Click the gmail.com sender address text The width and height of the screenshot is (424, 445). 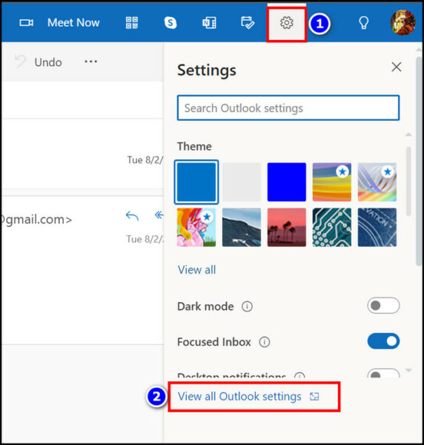[x=36, y=220]
